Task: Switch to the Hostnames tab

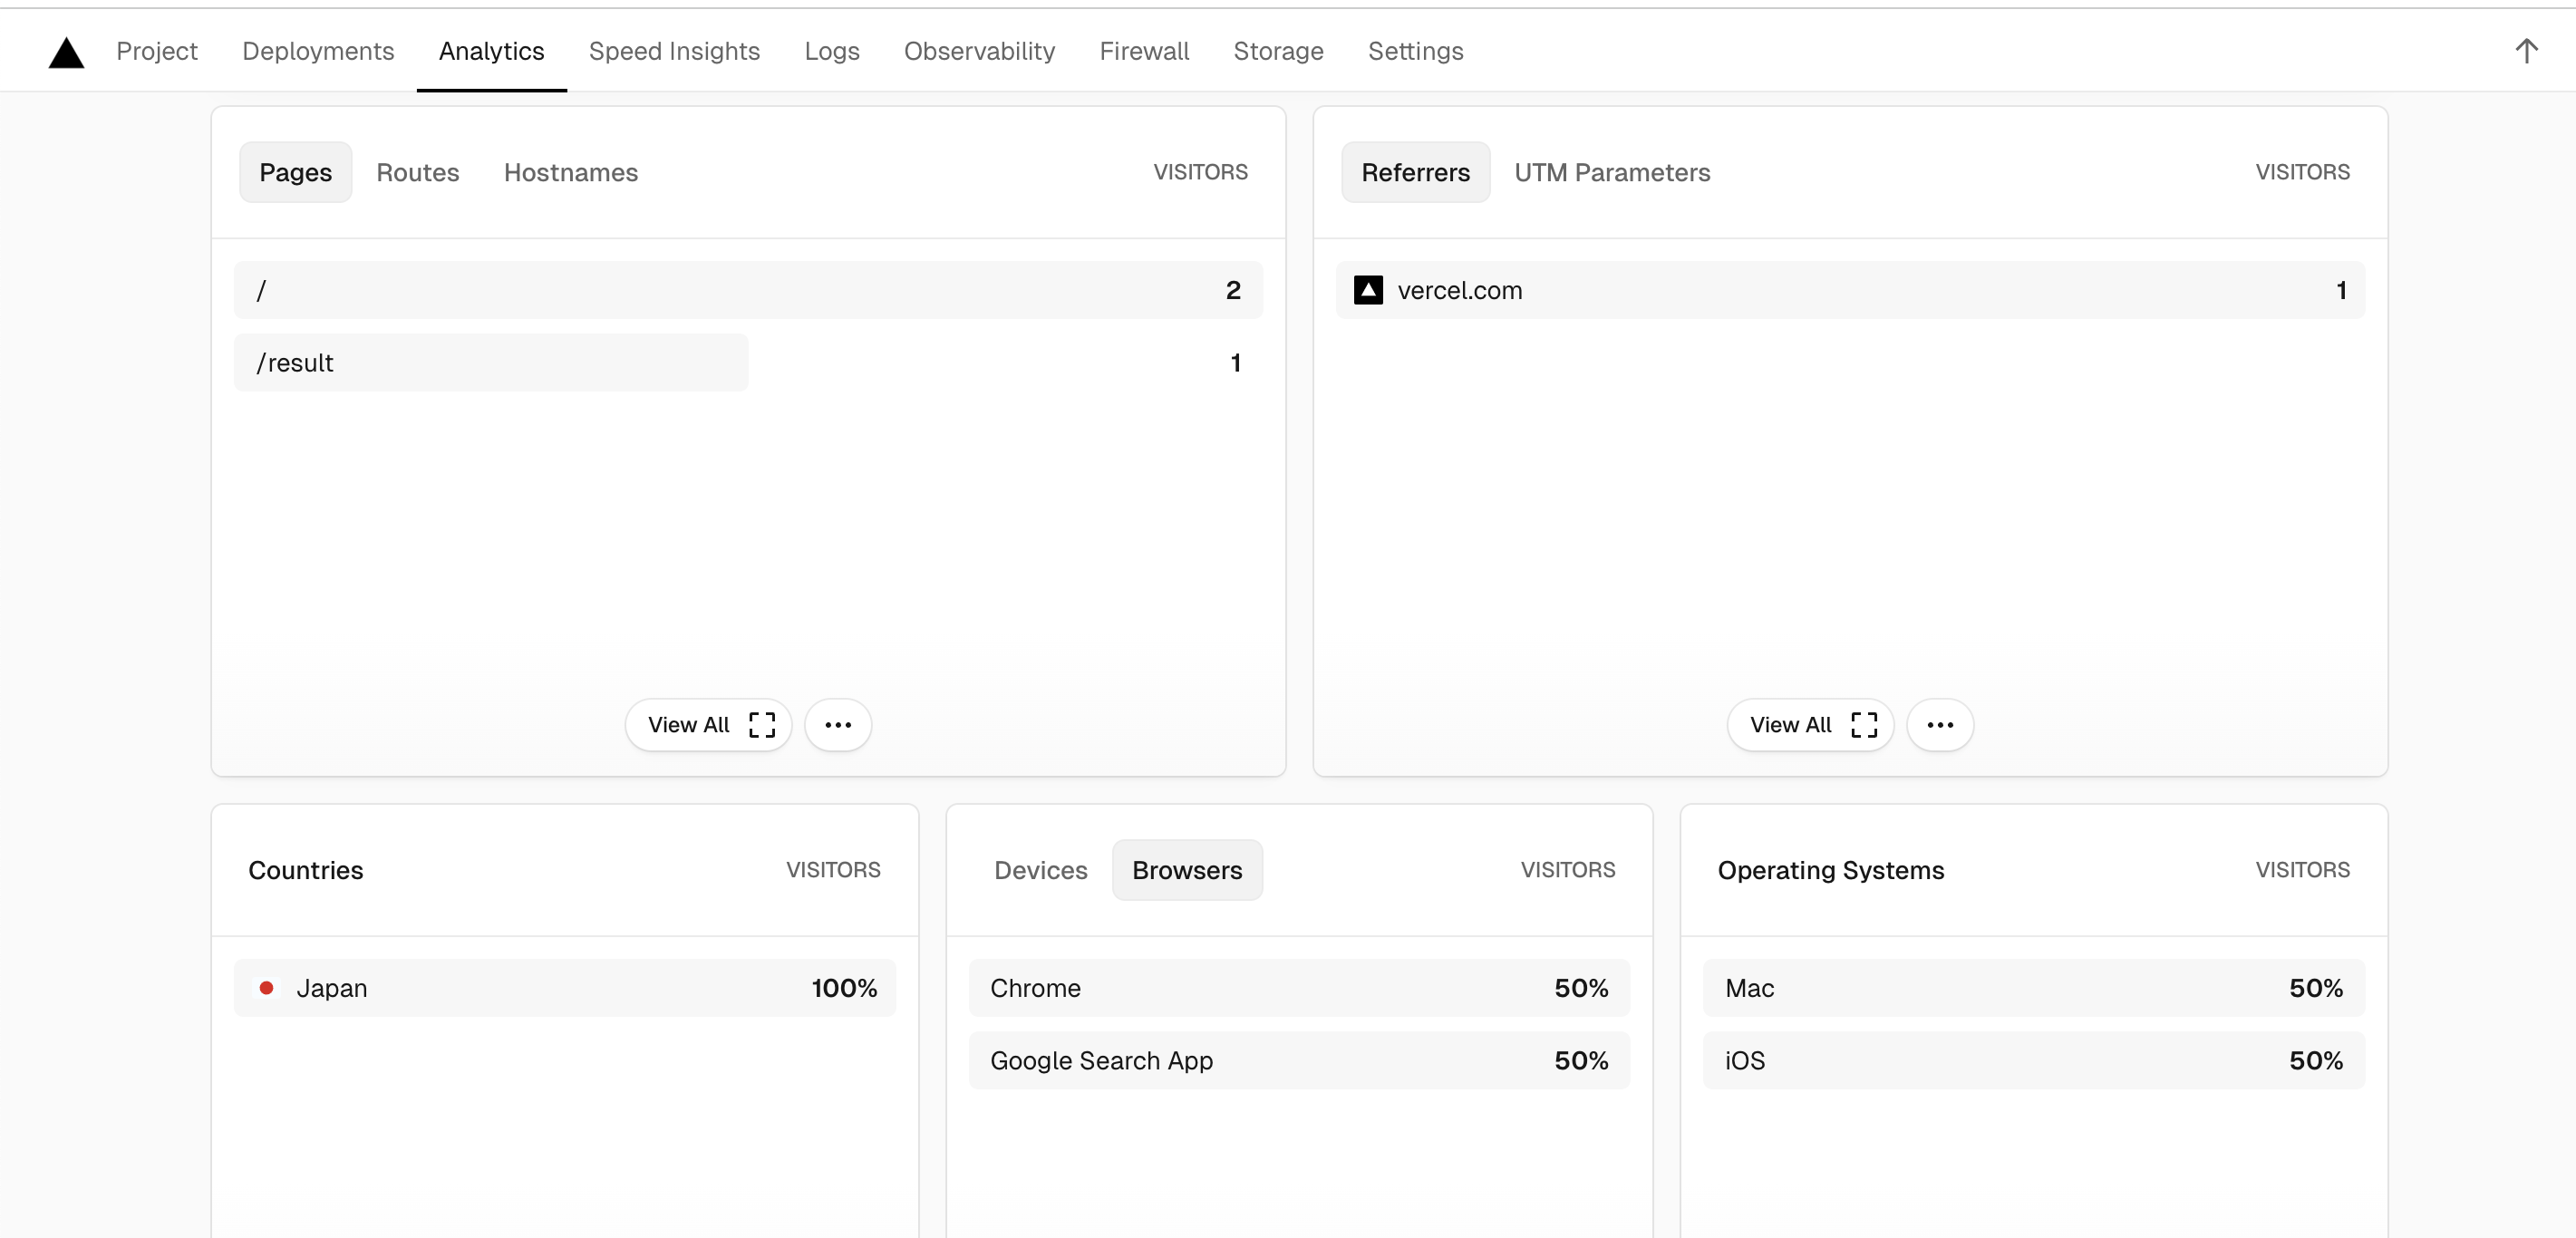Action: tap(570, 172)
